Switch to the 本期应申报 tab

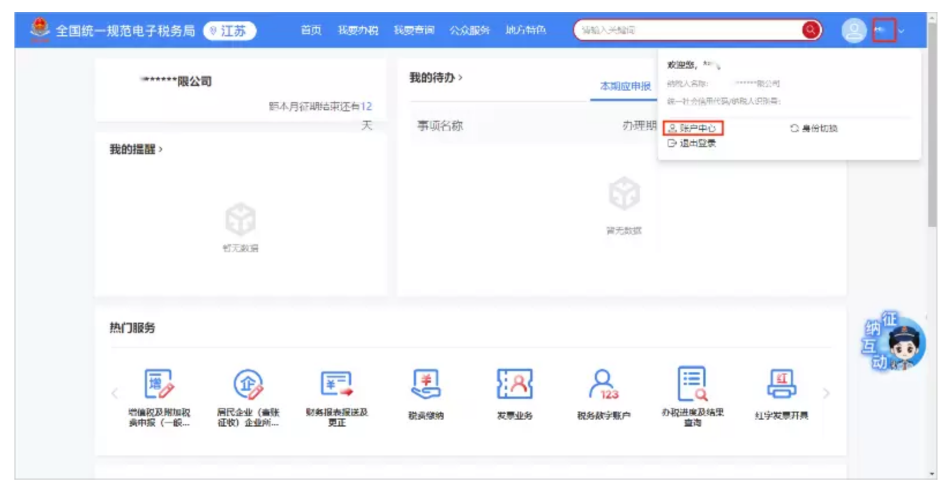625,86
